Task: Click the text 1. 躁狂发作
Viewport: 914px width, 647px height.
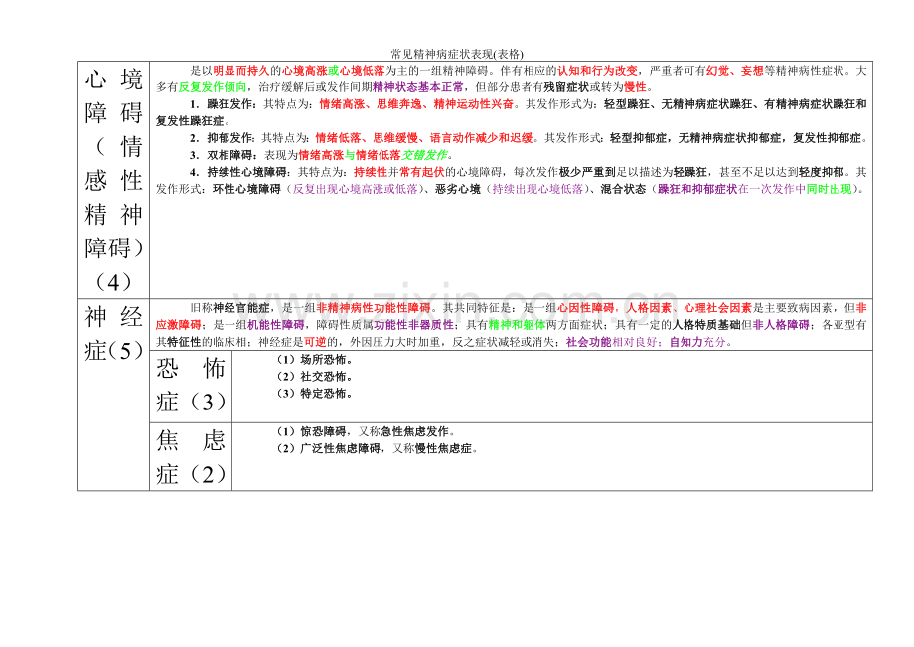Action: [221, 104]
